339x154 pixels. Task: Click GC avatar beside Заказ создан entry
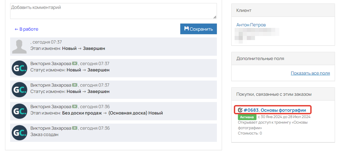pyautogui.click(x=19, y=133)
